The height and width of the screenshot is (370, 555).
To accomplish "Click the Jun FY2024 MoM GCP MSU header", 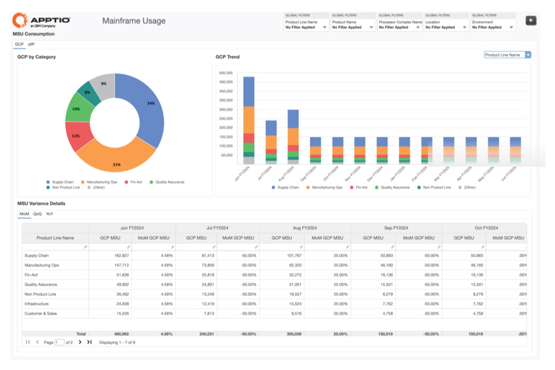I will 154,238.
